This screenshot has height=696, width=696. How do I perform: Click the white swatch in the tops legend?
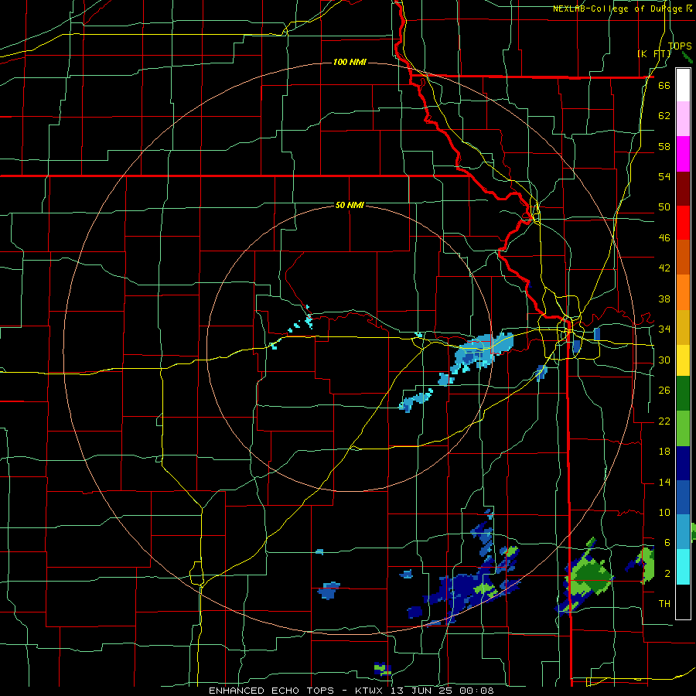point(683,85)
